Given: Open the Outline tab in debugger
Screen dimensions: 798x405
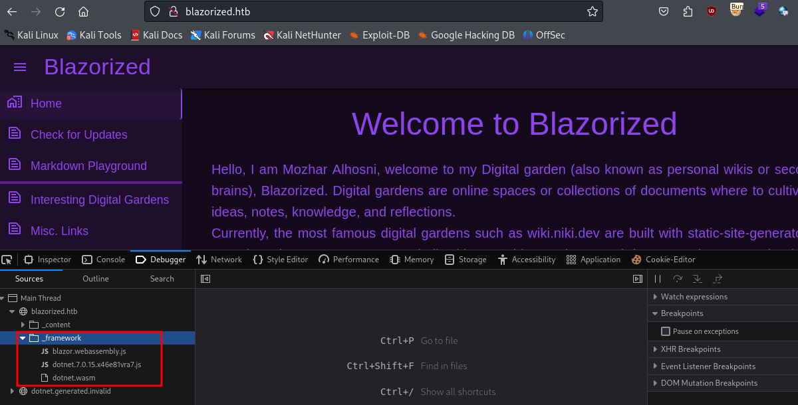Looking at the screenshot, I should 96,279.
